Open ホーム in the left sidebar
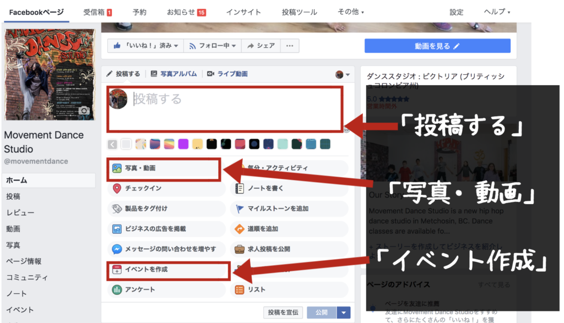The height and width of the screenshot is (323, 564). (49, 180)
